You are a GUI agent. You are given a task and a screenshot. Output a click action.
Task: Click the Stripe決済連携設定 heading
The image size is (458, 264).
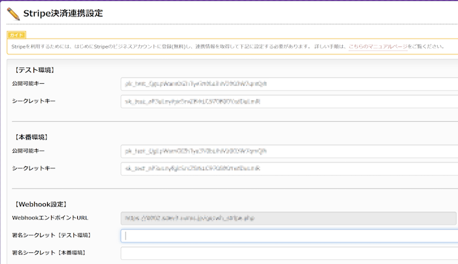point(63,13)
